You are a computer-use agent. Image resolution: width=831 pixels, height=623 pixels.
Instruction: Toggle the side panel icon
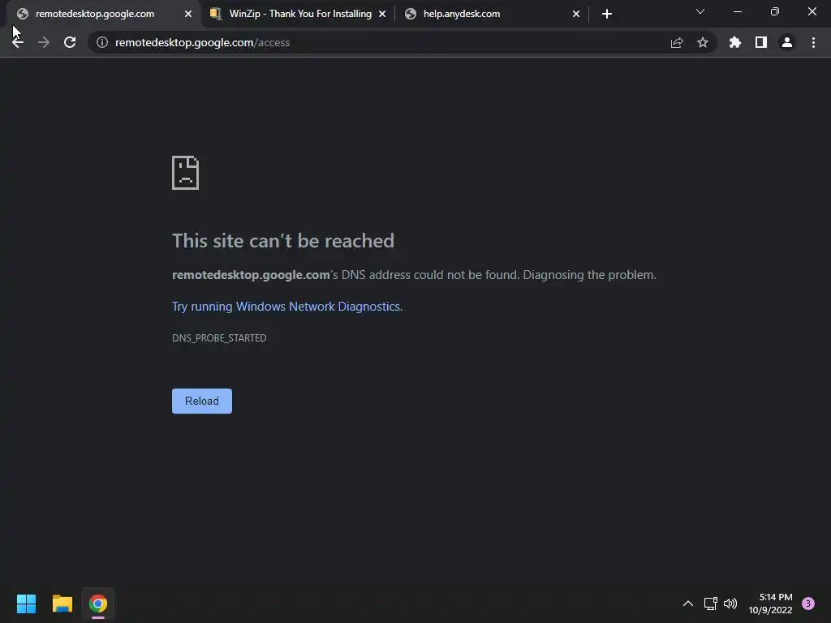pyautogui.click(x=761, y=42)
